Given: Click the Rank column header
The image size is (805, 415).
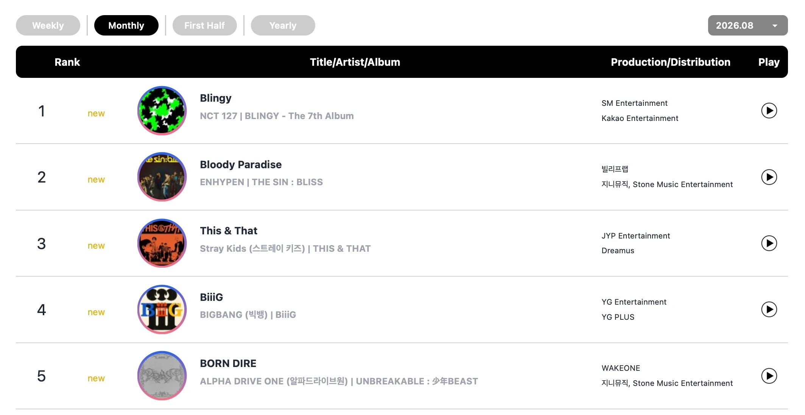Looking at the screenshot, I should pyautogui.click(x=67, y=62).
